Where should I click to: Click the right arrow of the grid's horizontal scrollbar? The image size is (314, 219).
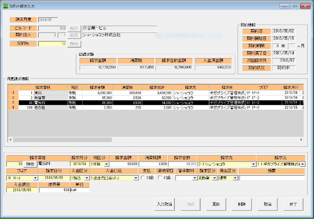pos(301,140)
